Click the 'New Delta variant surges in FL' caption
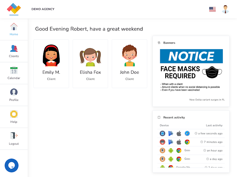The image size is (237, 177). [x=207, y=99]
